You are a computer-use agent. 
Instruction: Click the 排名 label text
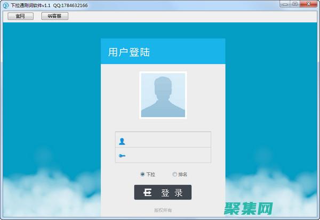(x=182, y=174)
